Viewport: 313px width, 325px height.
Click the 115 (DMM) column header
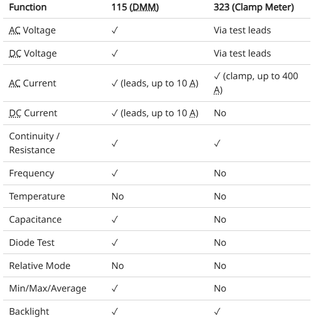click(x=135, y=7)
